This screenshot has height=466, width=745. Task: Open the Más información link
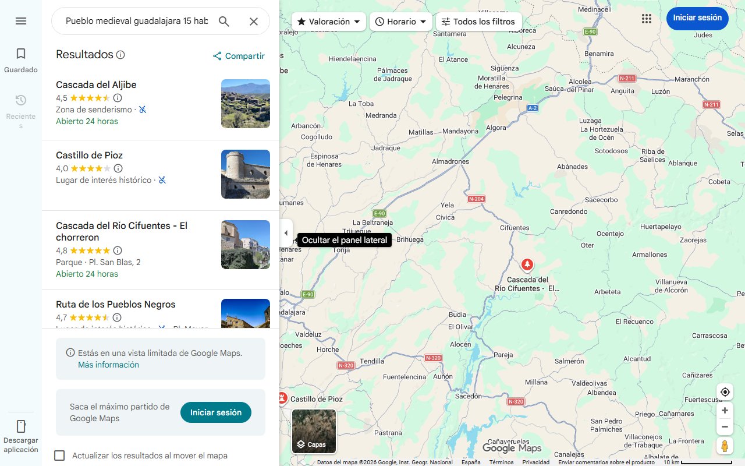point(108,365)
